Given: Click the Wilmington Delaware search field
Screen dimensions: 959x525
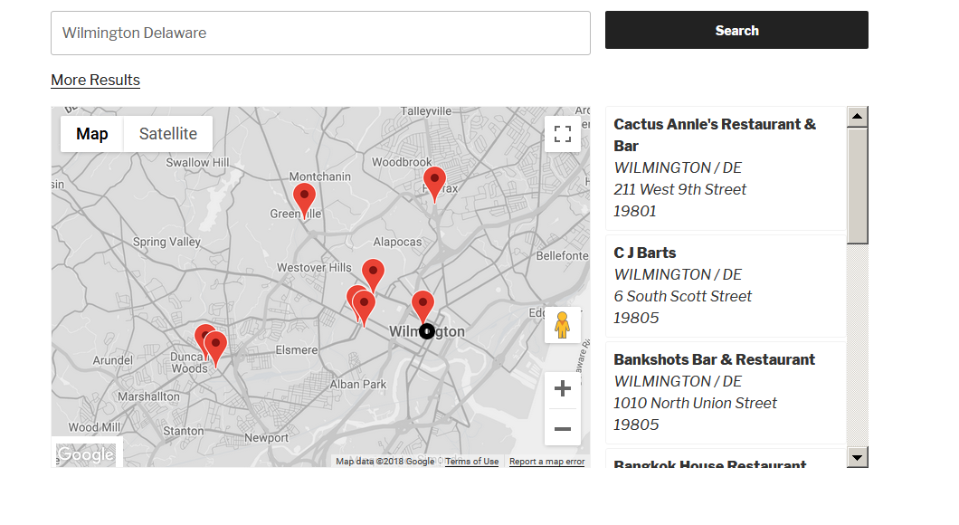Looking at the screenshot, I should (320, 33).
